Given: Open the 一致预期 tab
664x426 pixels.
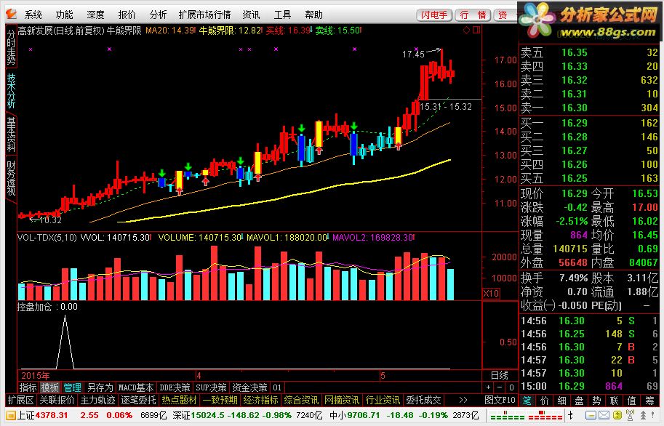Looking at the screenshot, I should coord(220,400).
